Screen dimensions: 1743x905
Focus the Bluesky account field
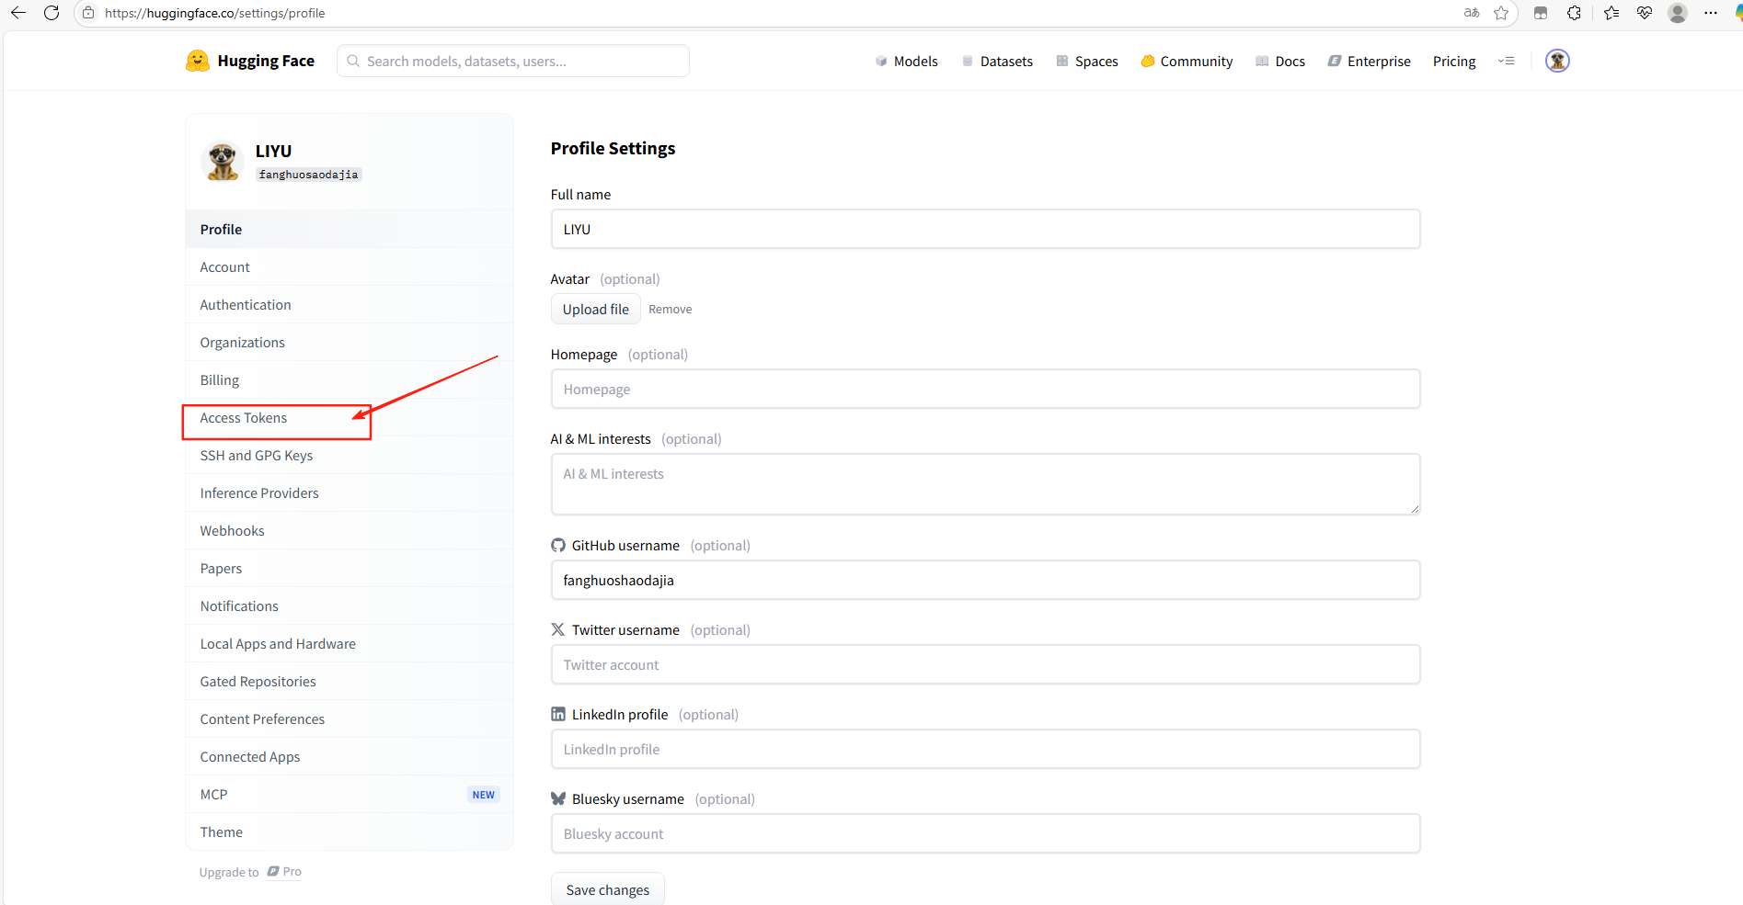[985, 833]
